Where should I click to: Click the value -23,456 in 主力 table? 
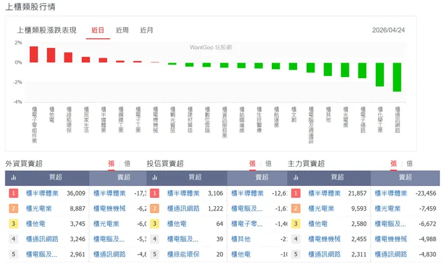[426, 193]
